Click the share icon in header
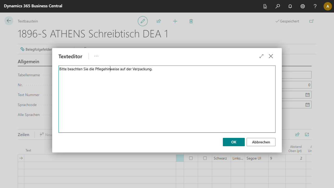This screenshot has width=334, height=188. click(159, 21)
